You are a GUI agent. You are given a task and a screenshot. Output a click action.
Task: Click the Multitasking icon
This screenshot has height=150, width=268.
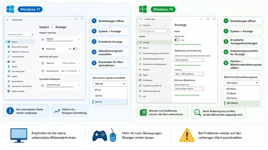click(140, 80)
